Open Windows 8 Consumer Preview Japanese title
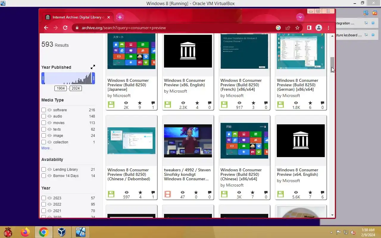 pyautogui.click(x=128, y=85)
